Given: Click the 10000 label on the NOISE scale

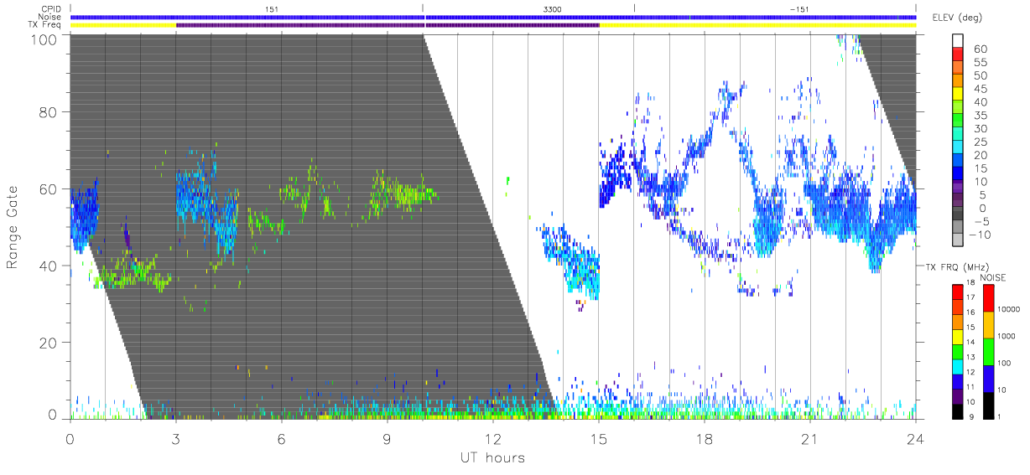Looking at the screenshot, I should tap(1009, 309).
